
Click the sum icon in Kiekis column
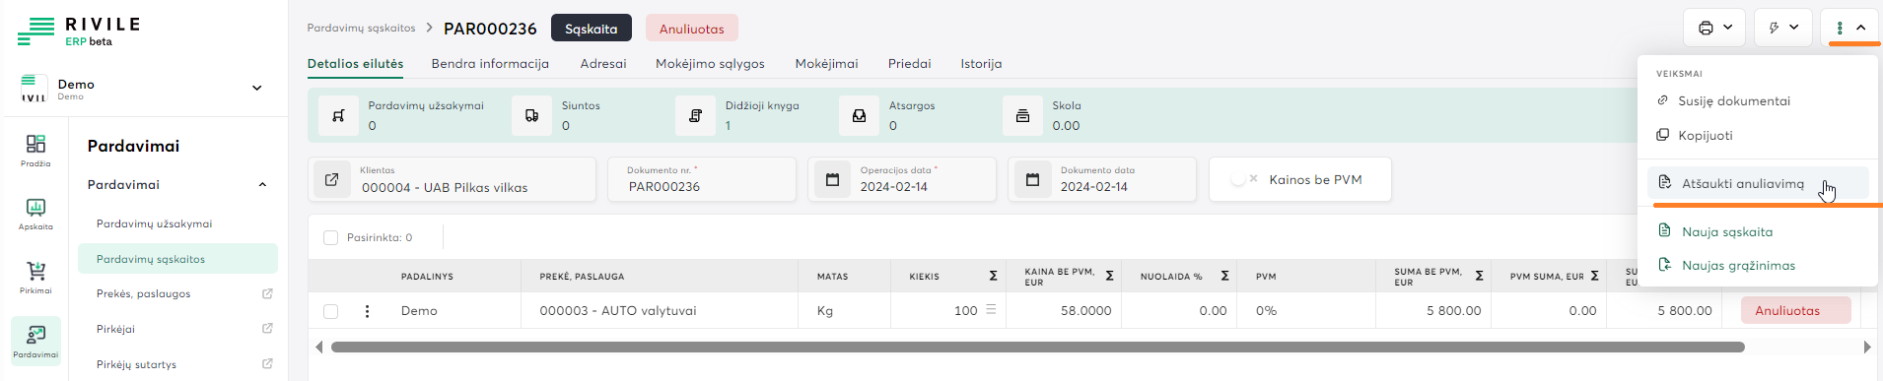[993, 277]
